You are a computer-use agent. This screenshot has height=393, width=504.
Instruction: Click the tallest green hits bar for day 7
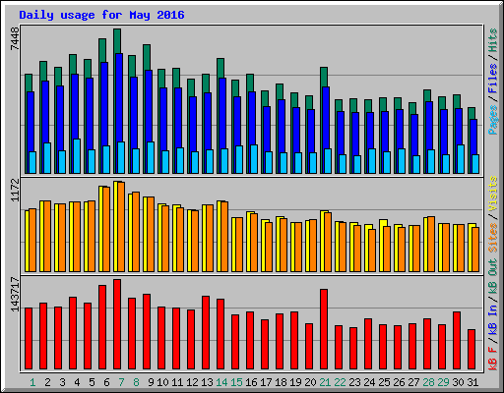pyautogui.click(x=117, y=41)
